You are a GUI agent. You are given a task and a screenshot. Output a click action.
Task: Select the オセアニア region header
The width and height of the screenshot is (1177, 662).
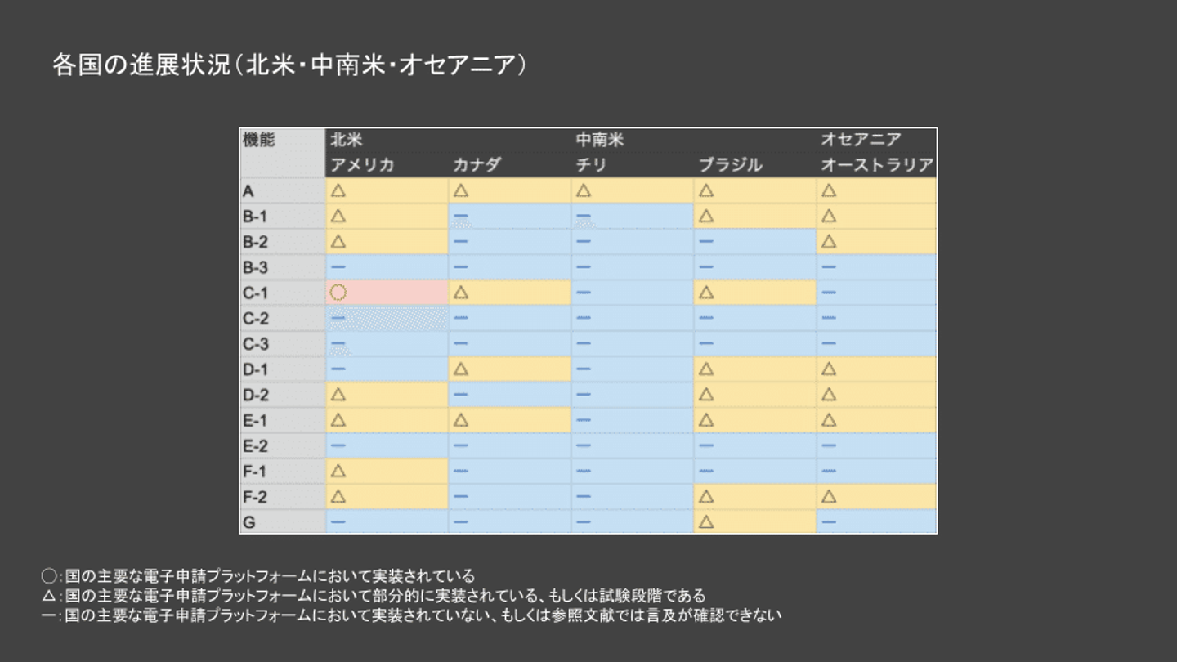[x=861, y=140]
